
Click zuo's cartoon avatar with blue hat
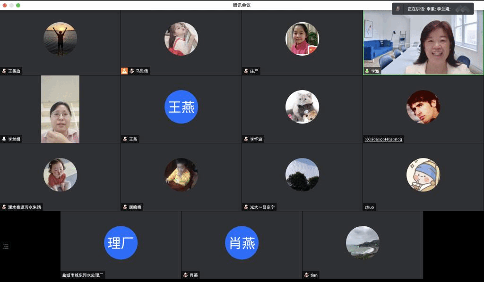click(423, 175)
